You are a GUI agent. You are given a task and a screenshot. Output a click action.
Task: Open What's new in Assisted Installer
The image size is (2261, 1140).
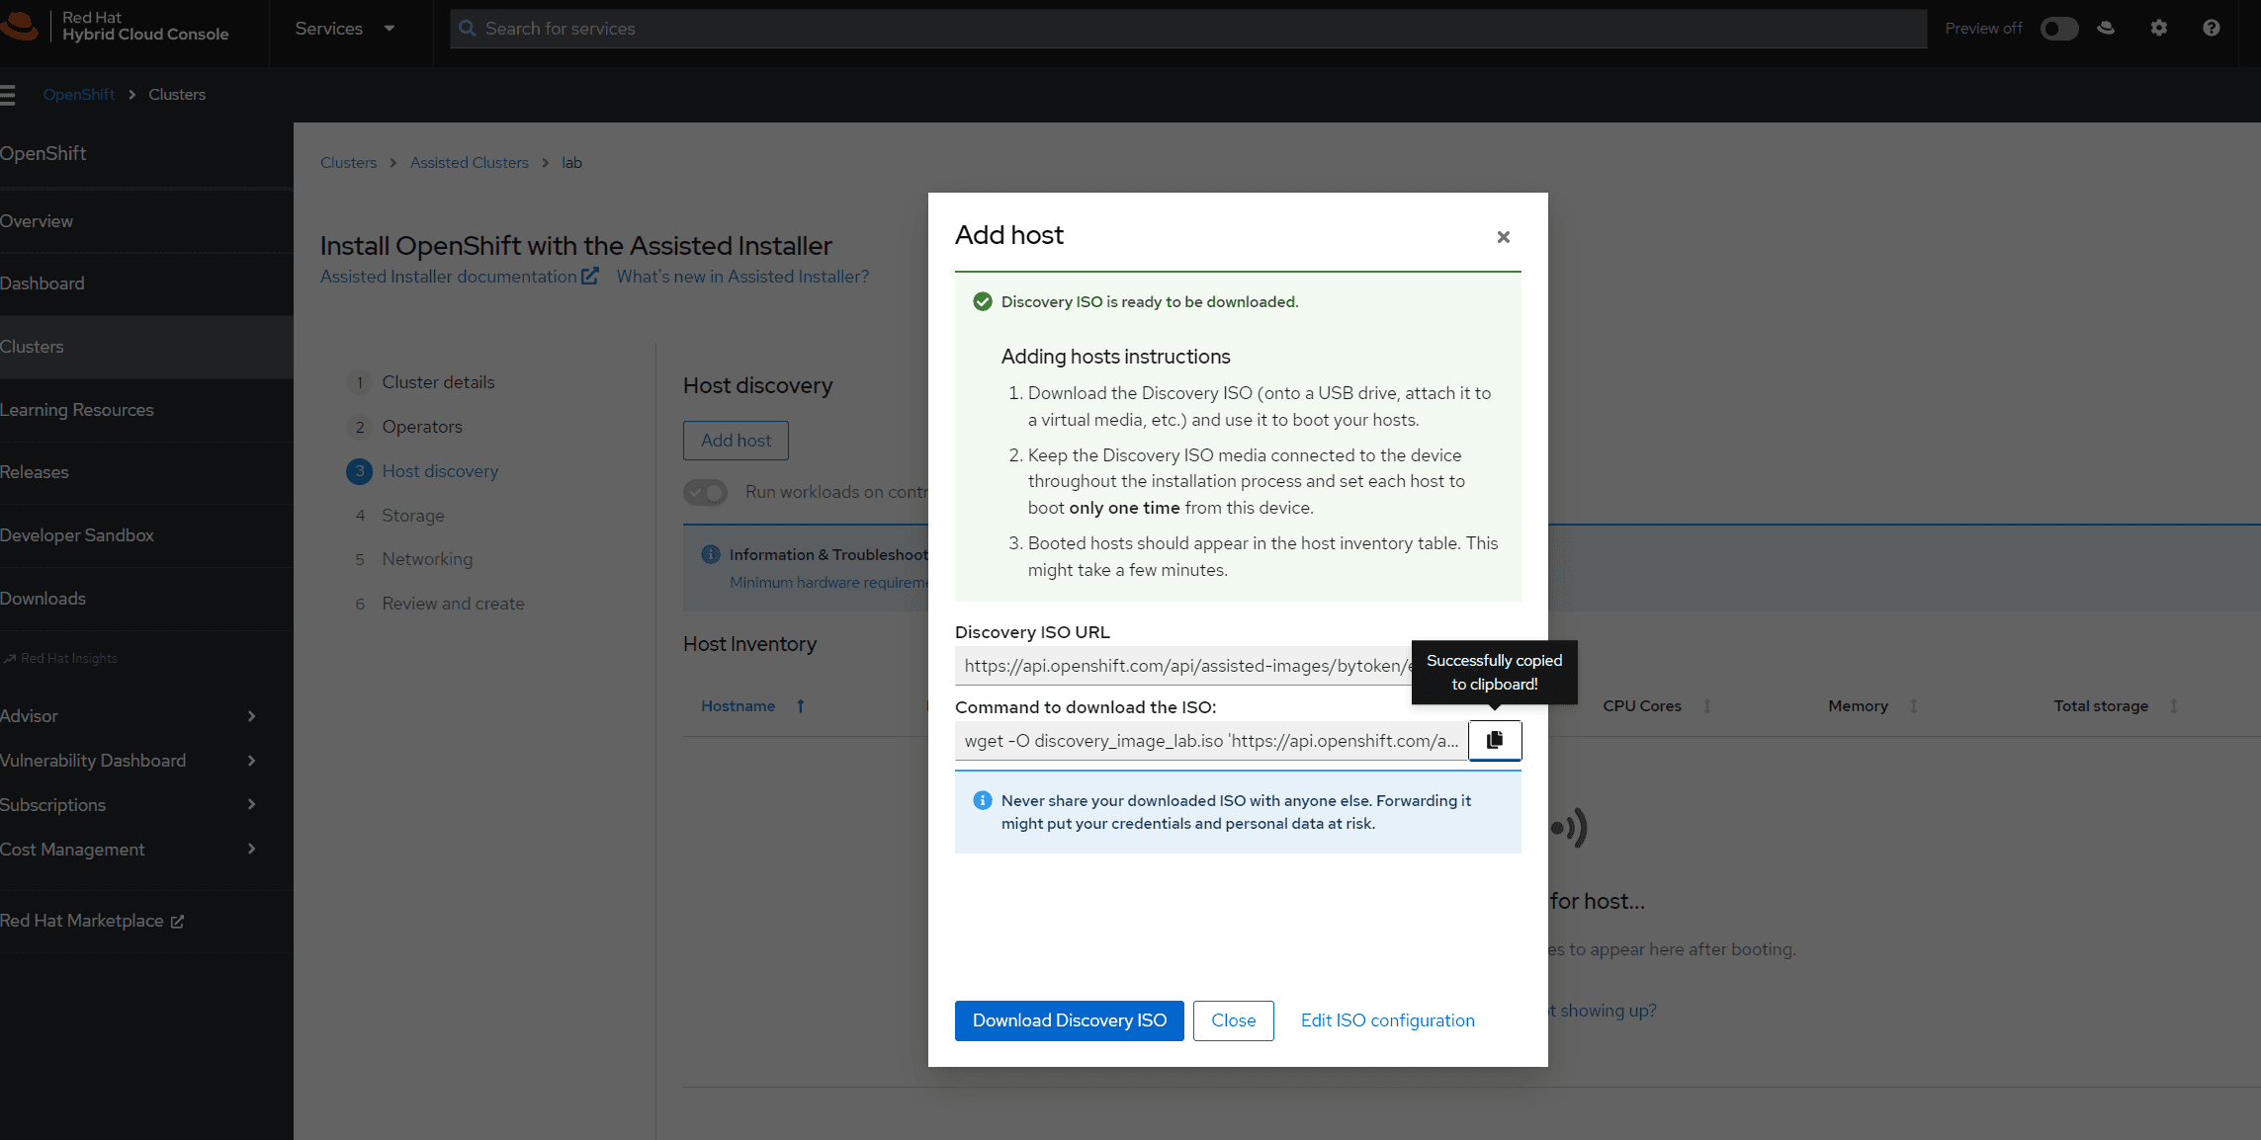click(742, 277)
